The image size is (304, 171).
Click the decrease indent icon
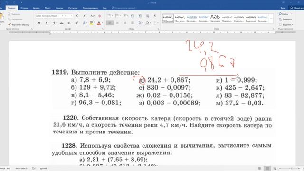tap(133, 16)
